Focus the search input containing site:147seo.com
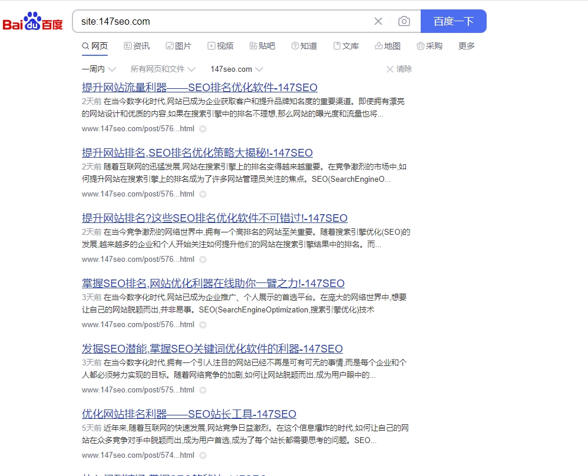 (x=225, y=21)
